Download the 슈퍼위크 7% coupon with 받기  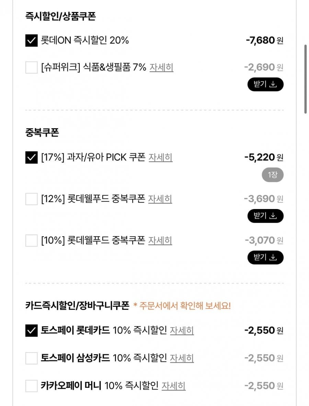[x=265, y=85]
